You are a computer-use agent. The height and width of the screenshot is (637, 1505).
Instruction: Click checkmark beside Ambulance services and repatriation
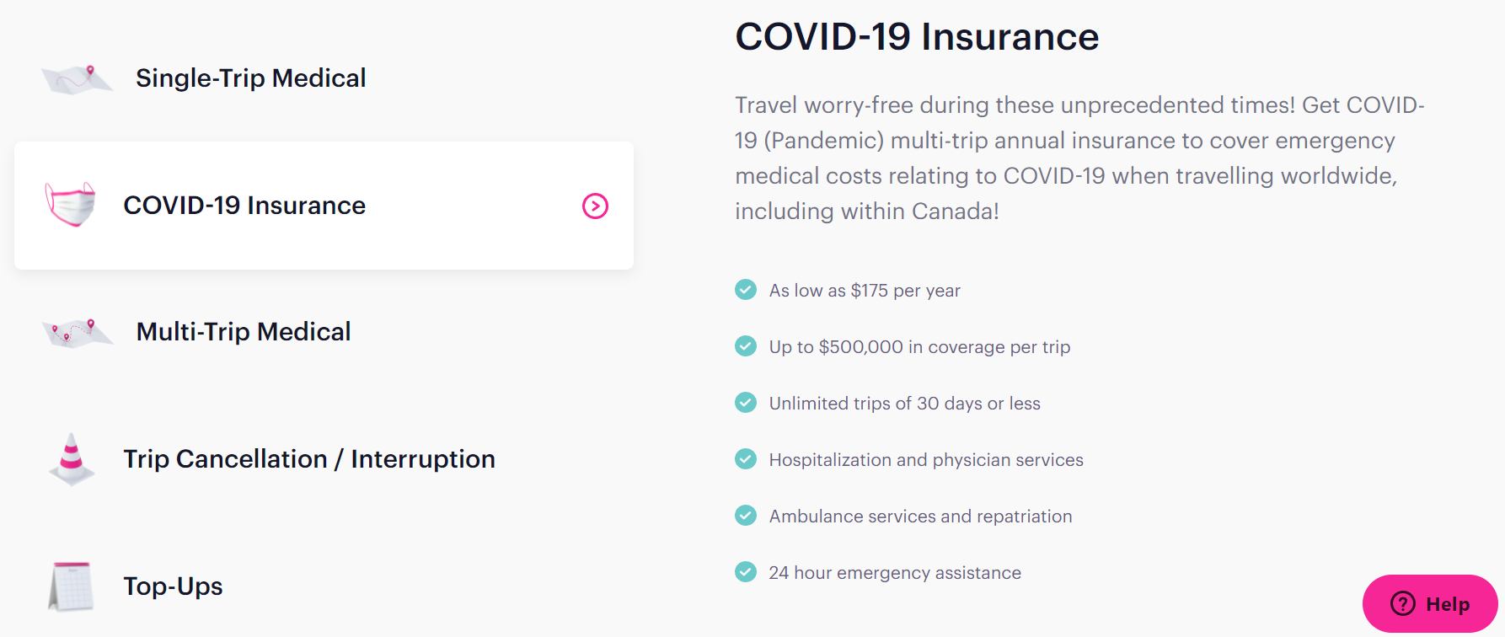[746, 516]
